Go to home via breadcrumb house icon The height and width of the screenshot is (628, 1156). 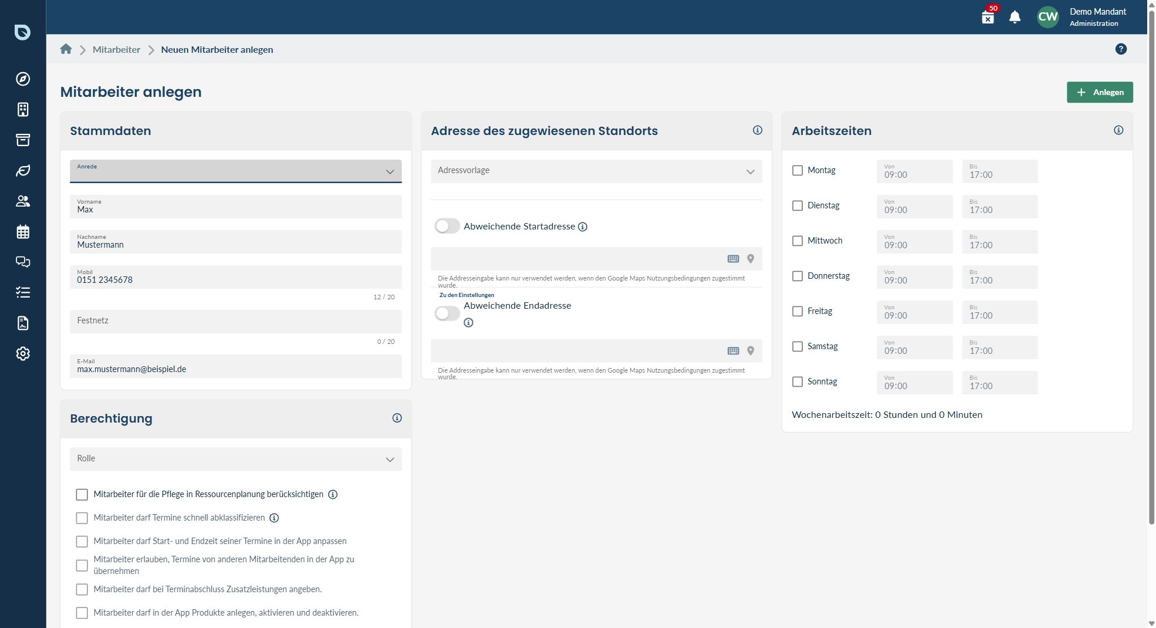tap(66, 49)
